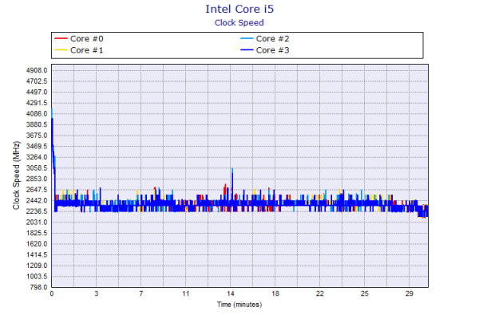
Task: Click the 2442.0 y-axis value
Action: pyautogui.click(x=37, y=200)
